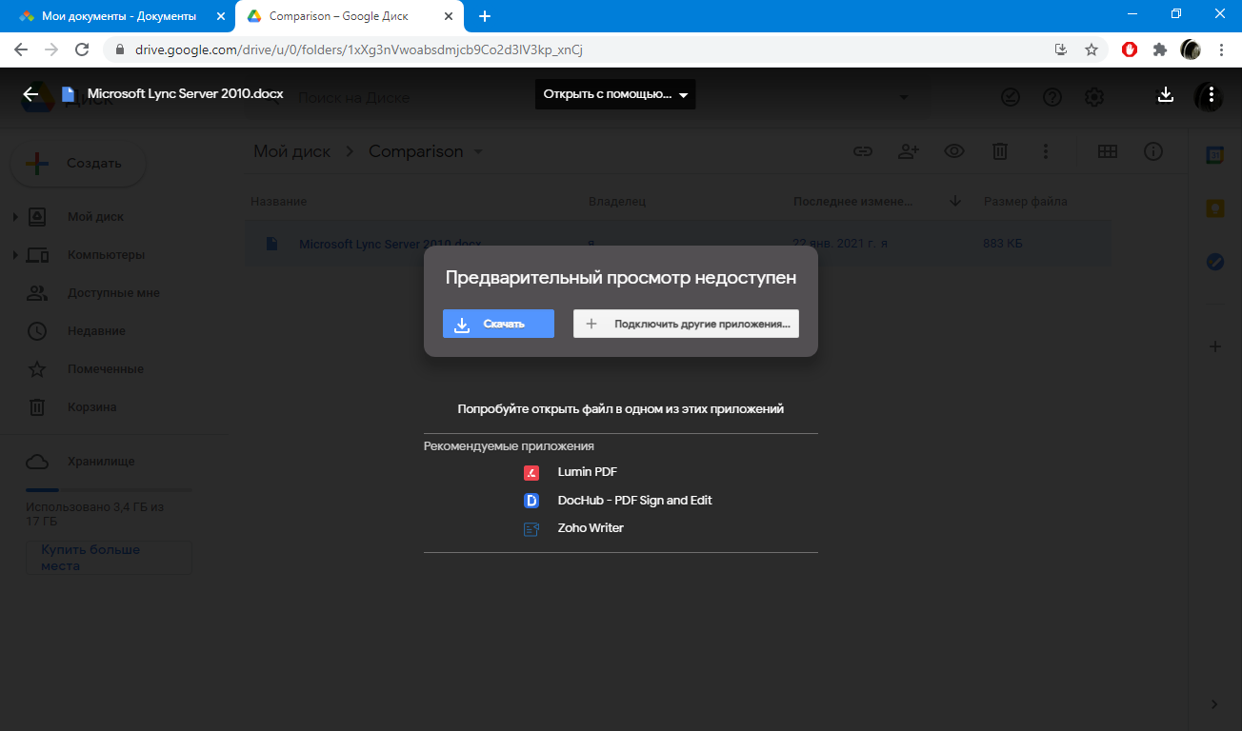Open the toolbar three-dot more options
The image size is (1242, 731).
[1046, 151]
